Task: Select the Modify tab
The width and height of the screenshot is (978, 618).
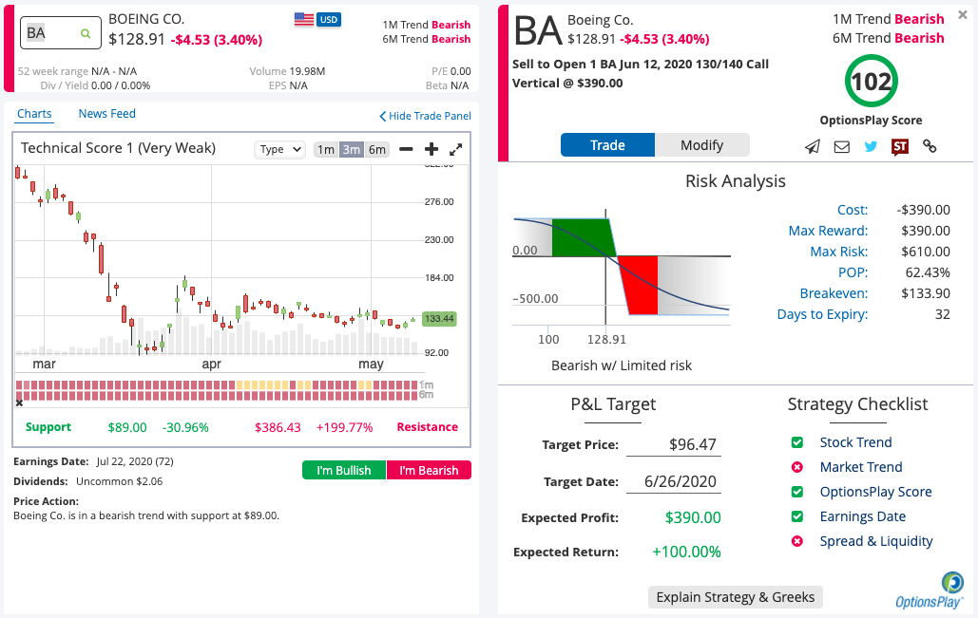Action: tap(701, 145)
